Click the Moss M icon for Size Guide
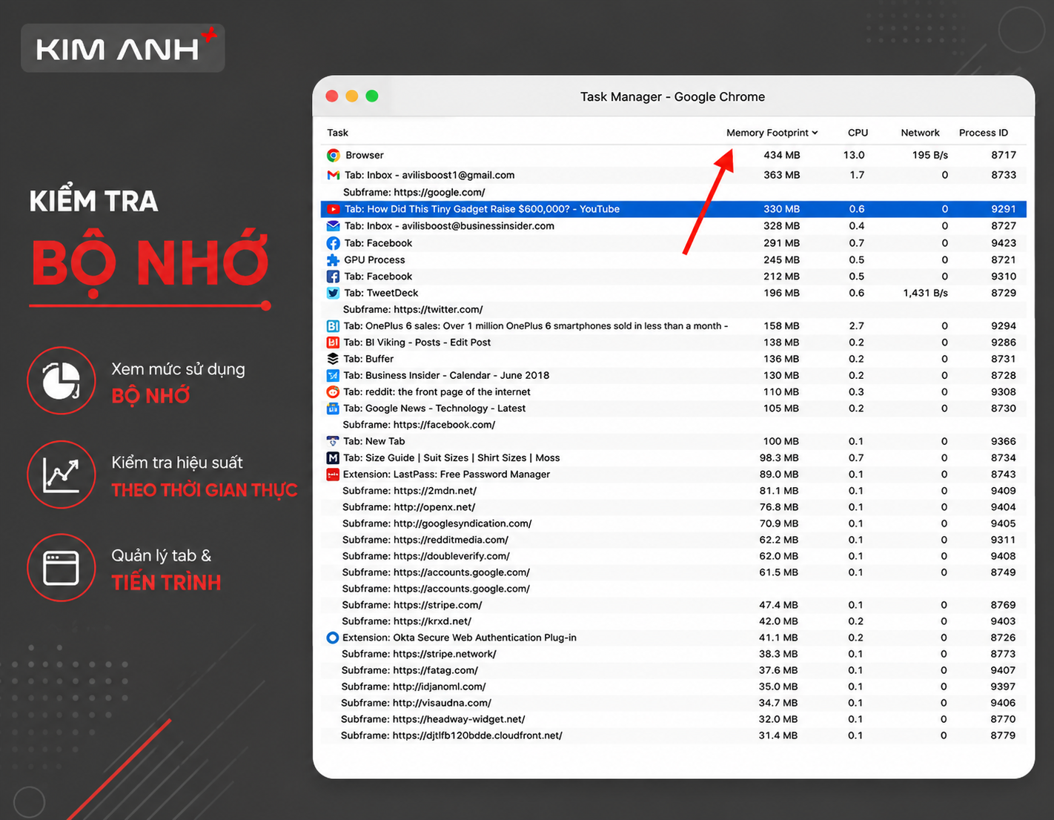Image resolution: width=1054 pixels, height=820 pixels. pyautogui.click(x=333, y=457)
